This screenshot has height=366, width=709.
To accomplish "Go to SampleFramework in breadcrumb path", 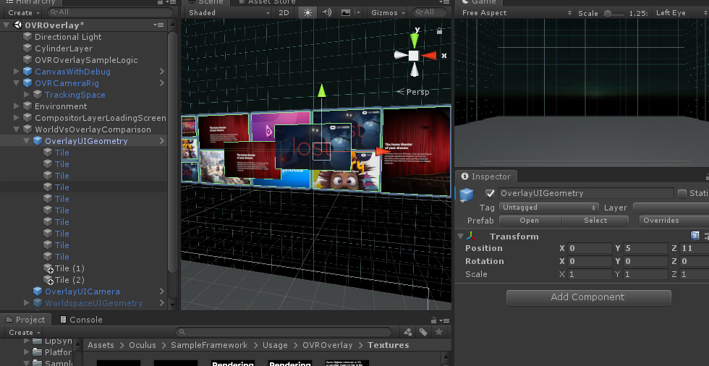I will 209,345.
